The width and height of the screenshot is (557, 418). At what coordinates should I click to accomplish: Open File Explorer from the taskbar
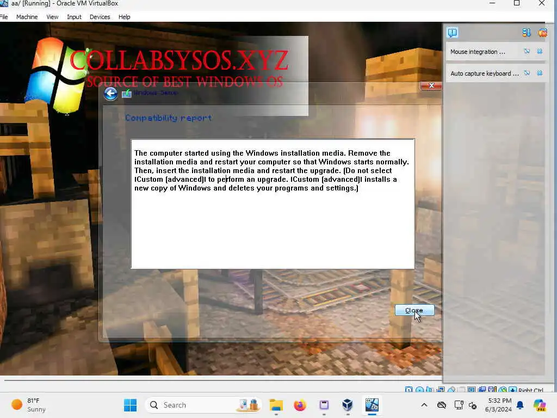(x=276, y=405)
